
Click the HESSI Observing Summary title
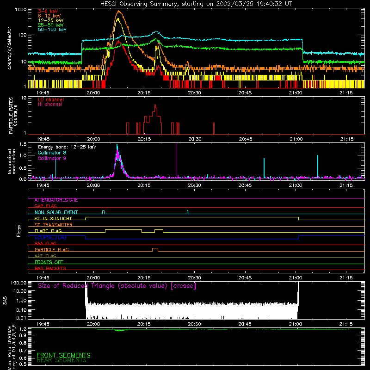coord(196,4)
